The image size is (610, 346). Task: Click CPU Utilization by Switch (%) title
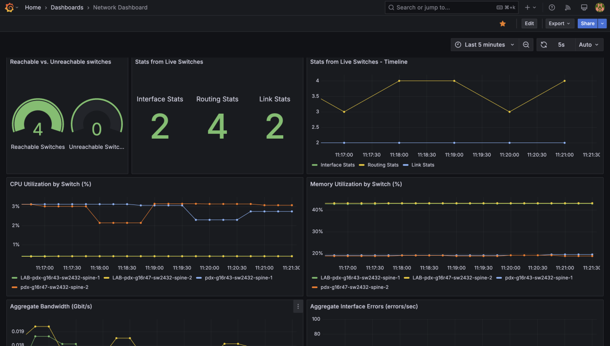(x=50, y=184)
